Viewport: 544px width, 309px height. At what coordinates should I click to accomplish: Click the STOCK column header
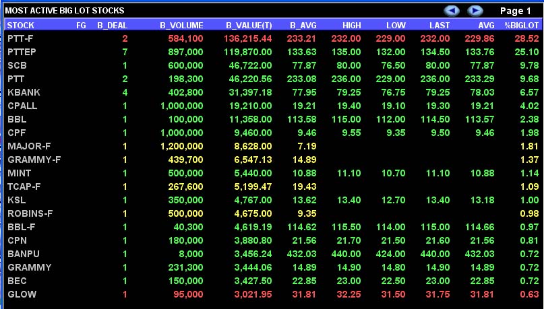(20, 26)
